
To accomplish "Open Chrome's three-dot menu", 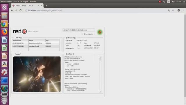I will [x=183, y=10].
